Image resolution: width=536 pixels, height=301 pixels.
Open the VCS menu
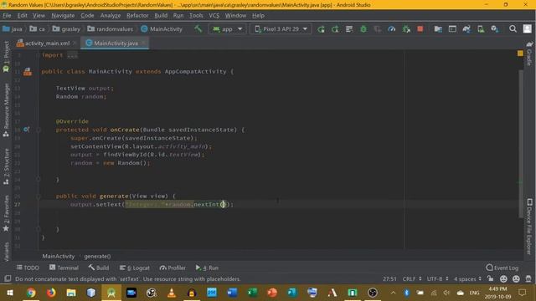click(x=214, y=15)
